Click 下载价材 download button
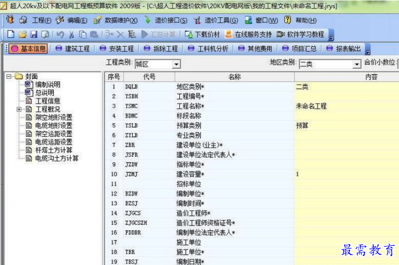Screen dimensions: 399x265 point(202,34)
